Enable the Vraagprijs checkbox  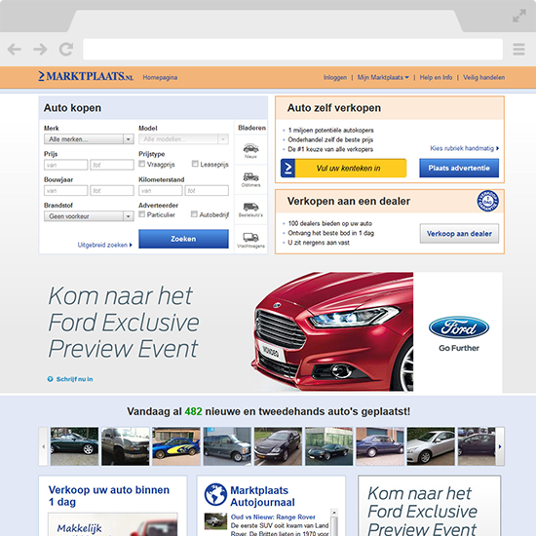click(x=142, y=164)
